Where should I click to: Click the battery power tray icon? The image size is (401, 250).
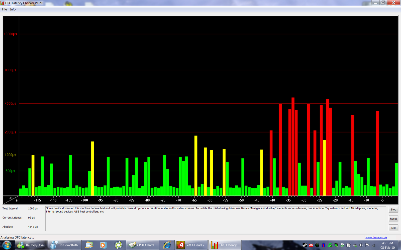click(x=348, y=245)
